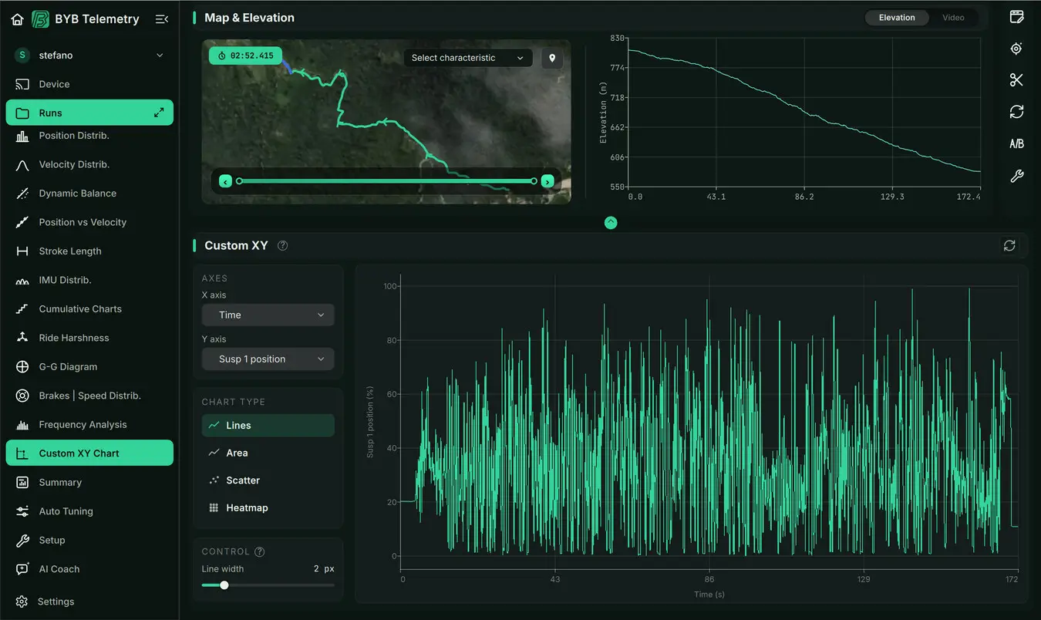Open the Custom XY help question mark

click(x=283, y=246)
